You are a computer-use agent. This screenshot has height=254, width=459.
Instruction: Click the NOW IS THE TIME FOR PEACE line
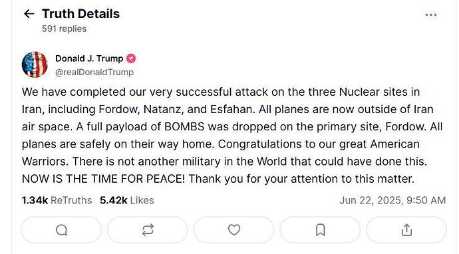[103, 179]
